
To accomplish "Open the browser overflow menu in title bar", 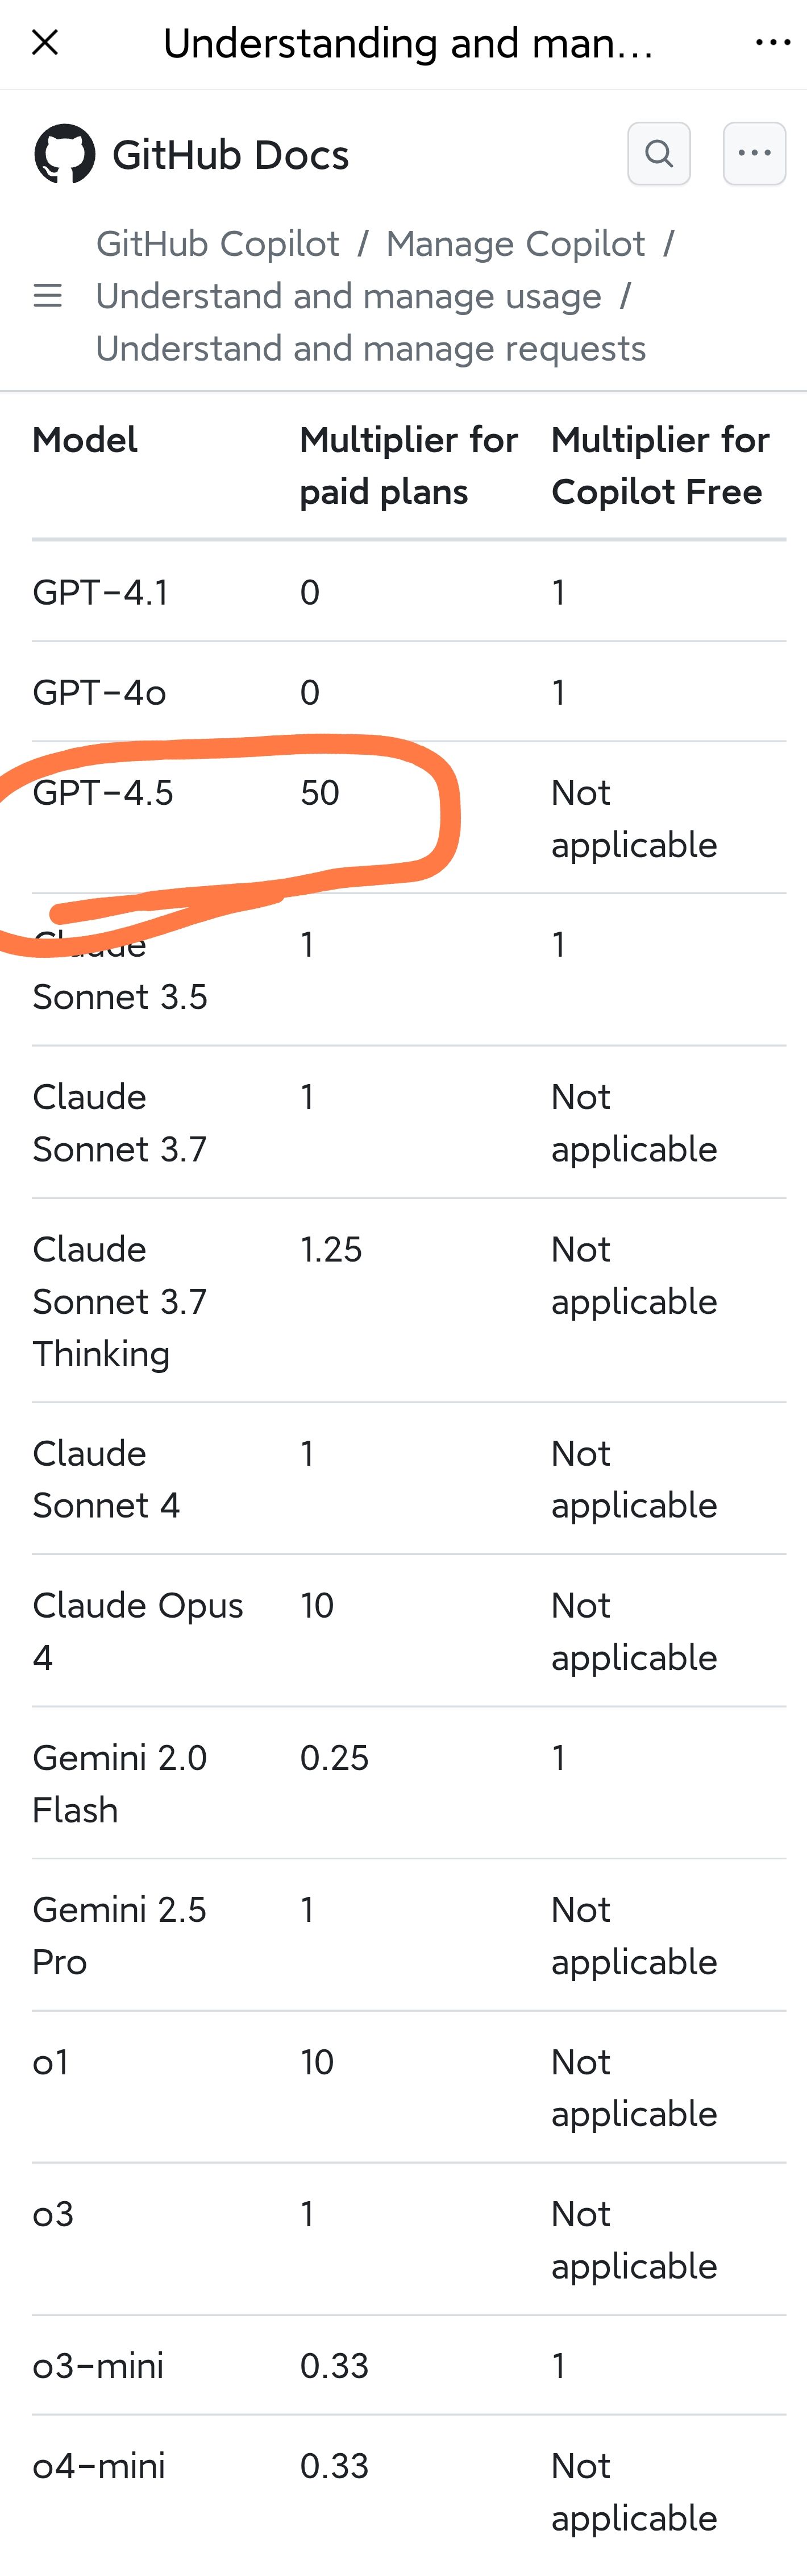I will coord(772,43).
